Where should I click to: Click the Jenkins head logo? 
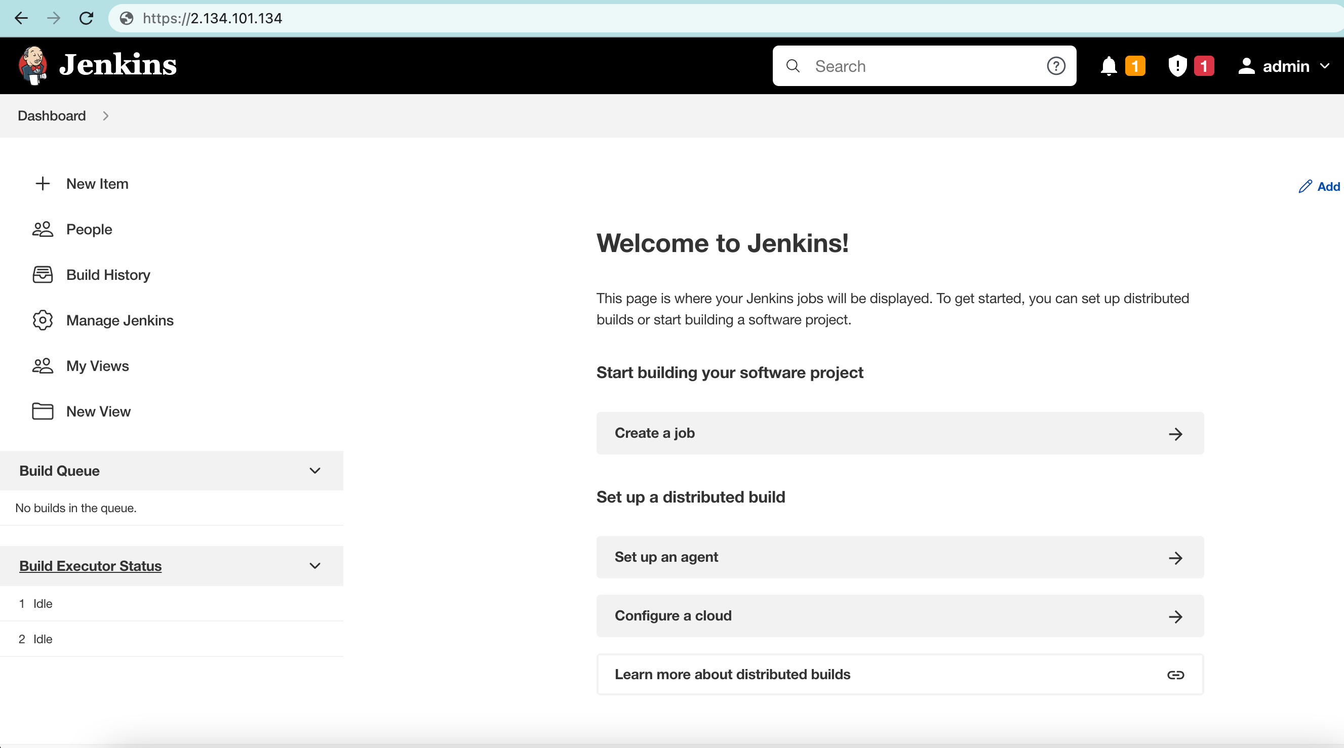[x=33, y=65]
